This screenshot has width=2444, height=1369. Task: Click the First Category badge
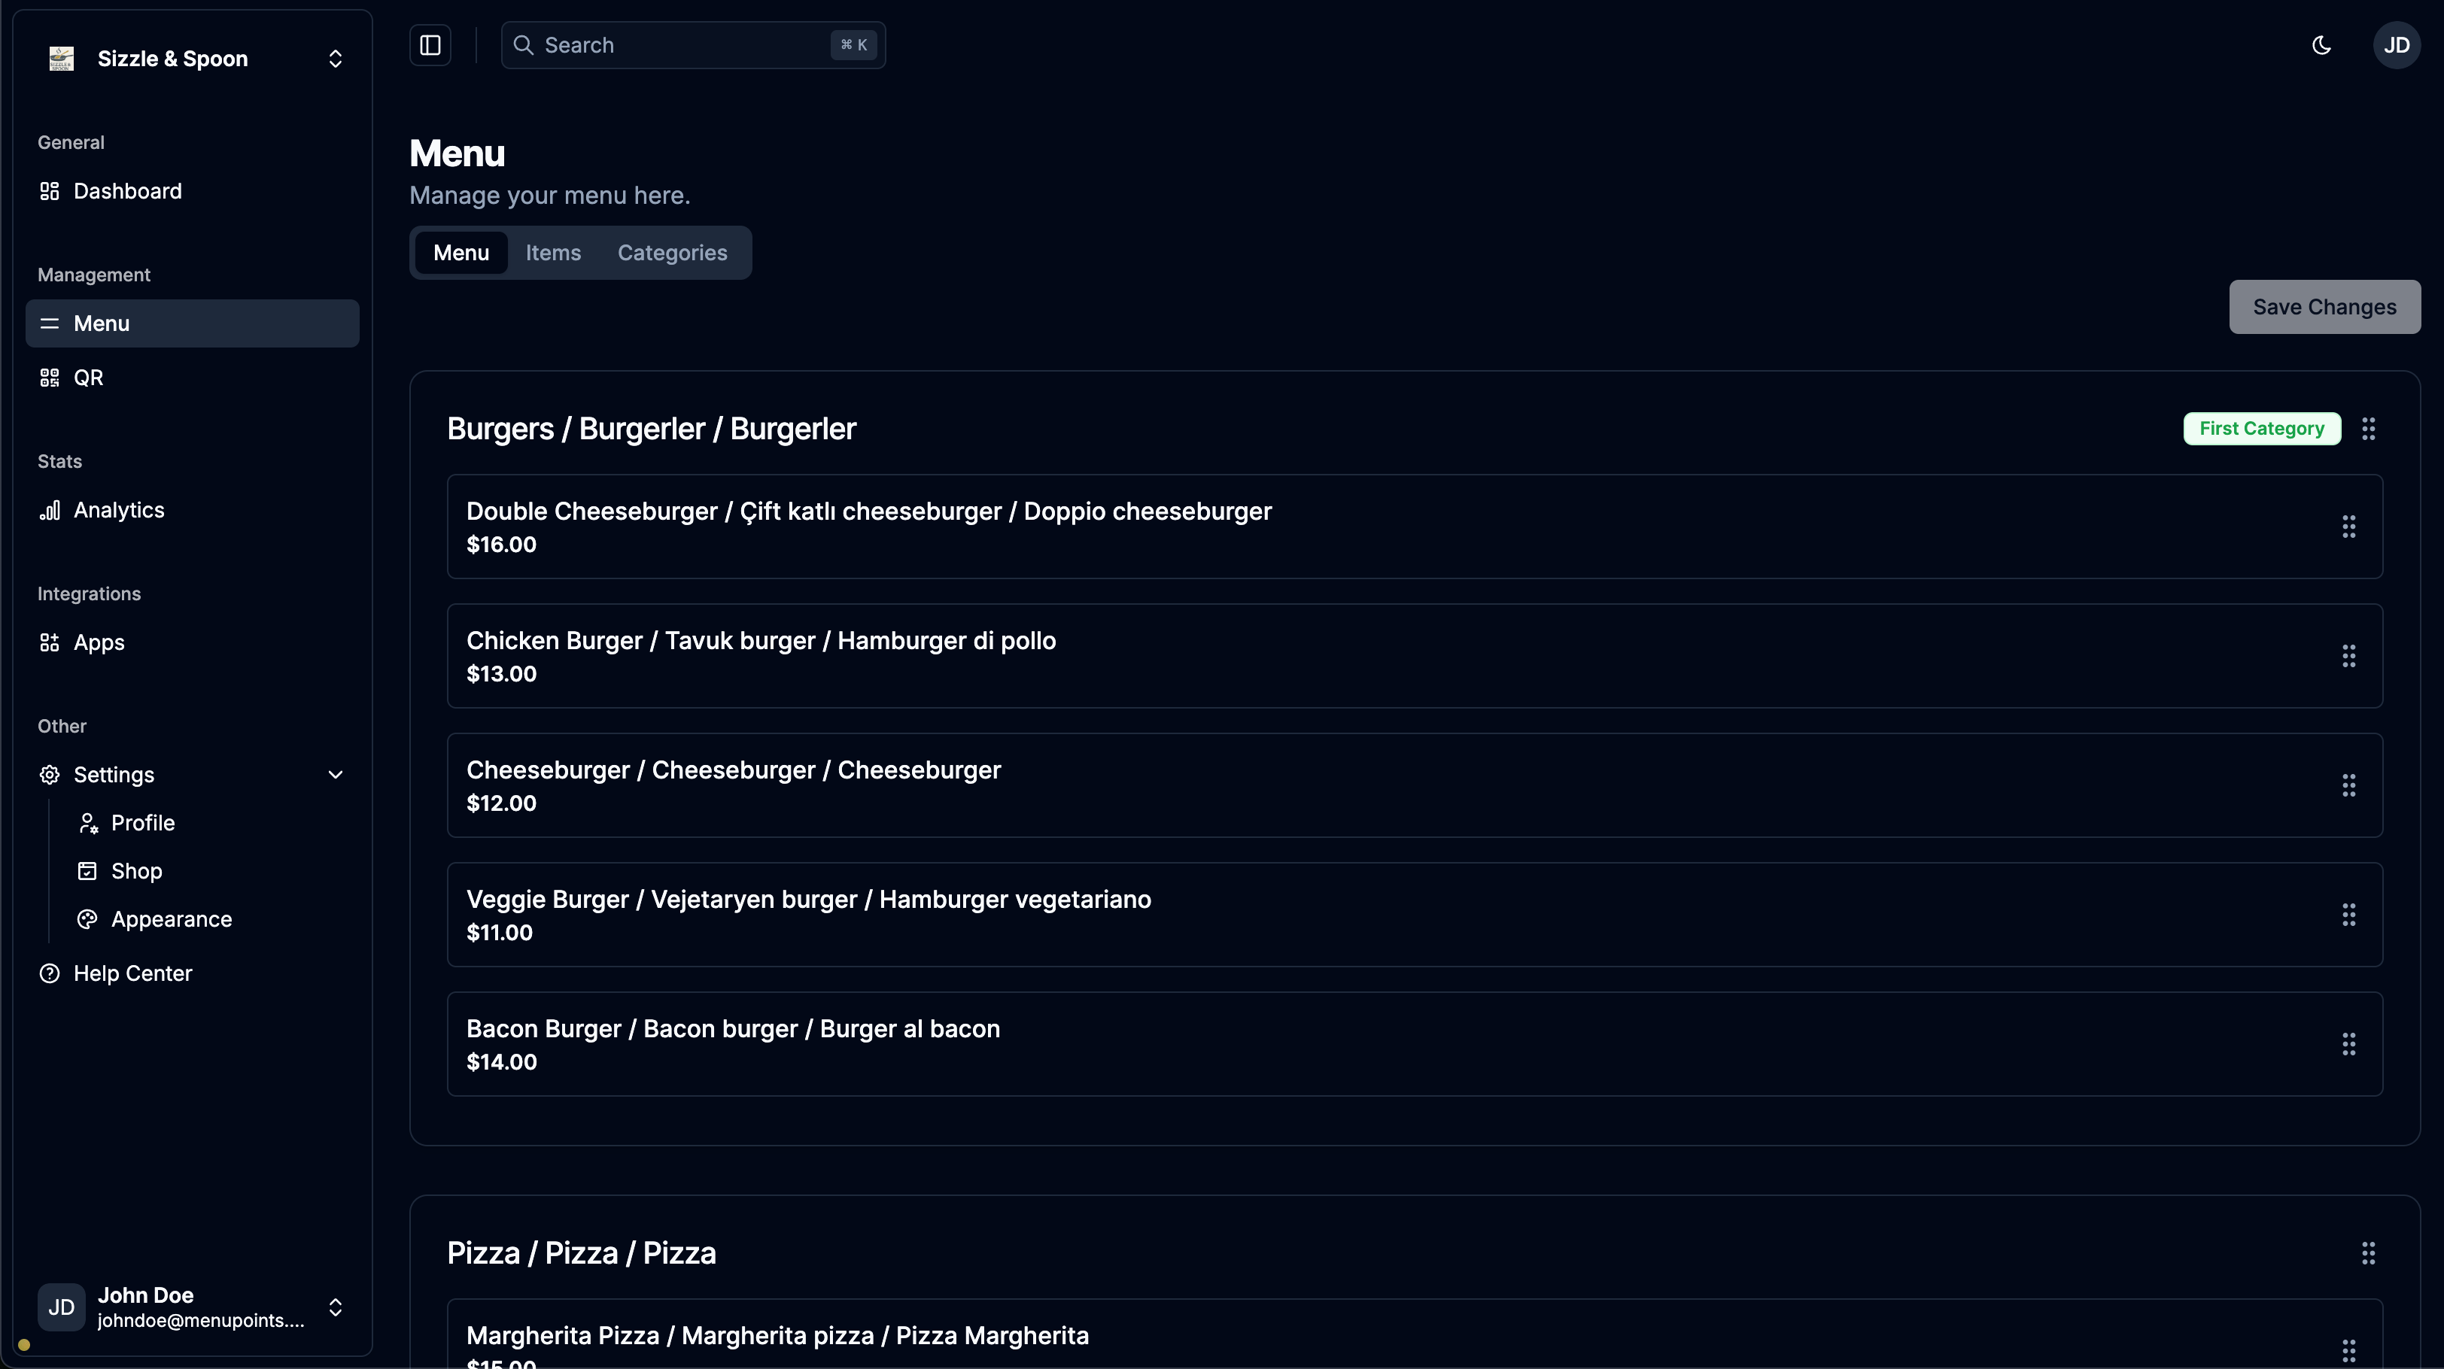(x=2261, y=429)
